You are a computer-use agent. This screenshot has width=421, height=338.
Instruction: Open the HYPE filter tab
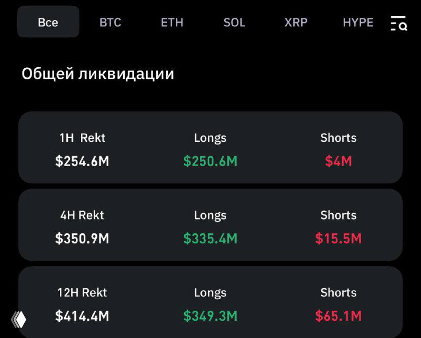pyautogui.click(x=358, y=22)
